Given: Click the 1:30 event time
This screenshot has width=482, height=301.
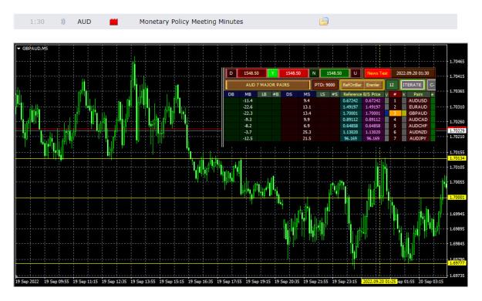Looking at the screenshot, I should 37,22.
